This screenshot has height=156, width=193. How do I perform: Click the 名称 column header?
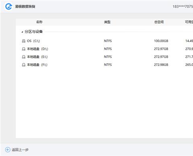pyautogui.click(x=39, y=22)
